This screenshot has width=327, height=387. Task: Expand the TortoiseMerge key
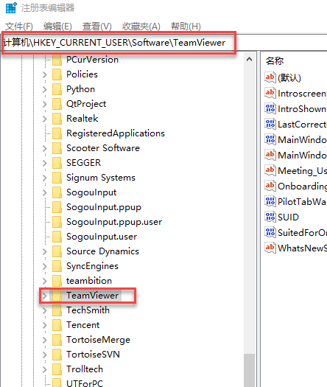point(45,340)
